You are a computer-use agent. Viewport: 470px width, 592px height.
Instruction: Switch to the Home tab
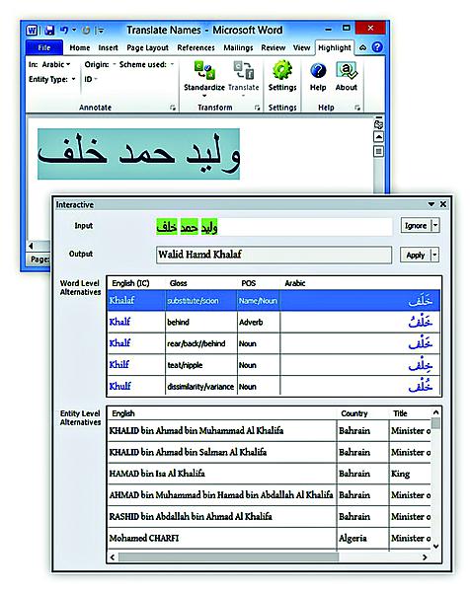[x=80, y=48]
